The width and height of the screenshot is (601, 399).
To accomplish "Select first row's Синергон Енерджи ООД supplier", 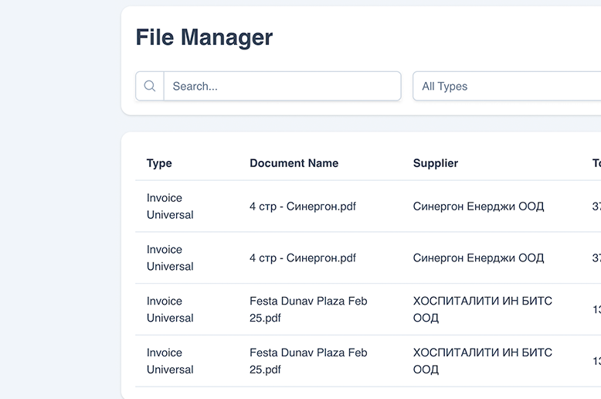I will (478, 206).
